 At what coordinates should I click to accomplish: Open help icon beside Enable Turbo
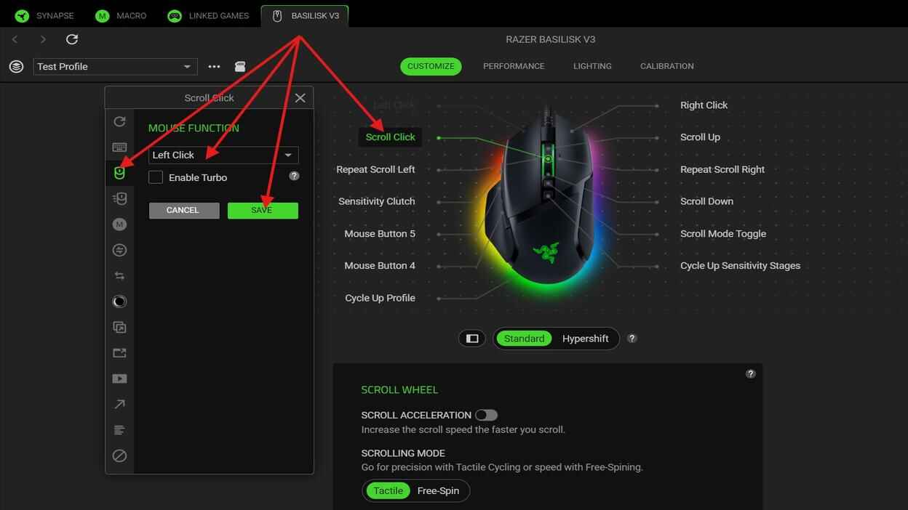click(294, 176)
